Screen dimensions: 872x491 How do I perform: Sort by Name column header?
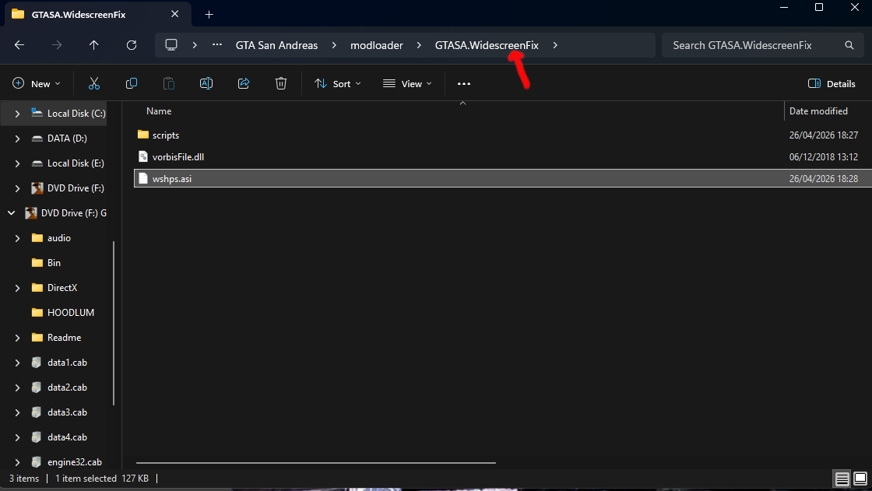(x=159, y=111)
